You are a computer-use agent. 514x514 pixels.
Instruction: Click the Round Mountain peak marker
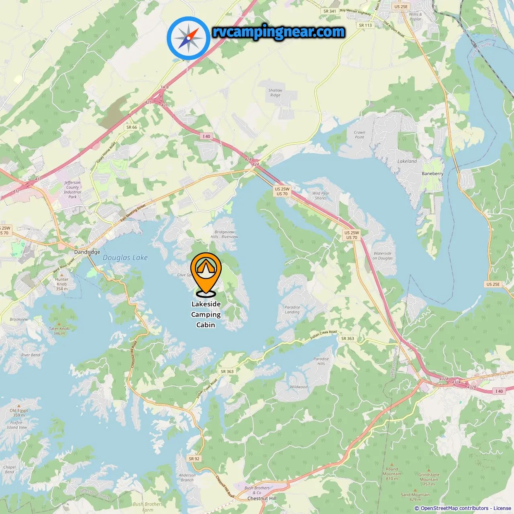(x=392, y=465)
